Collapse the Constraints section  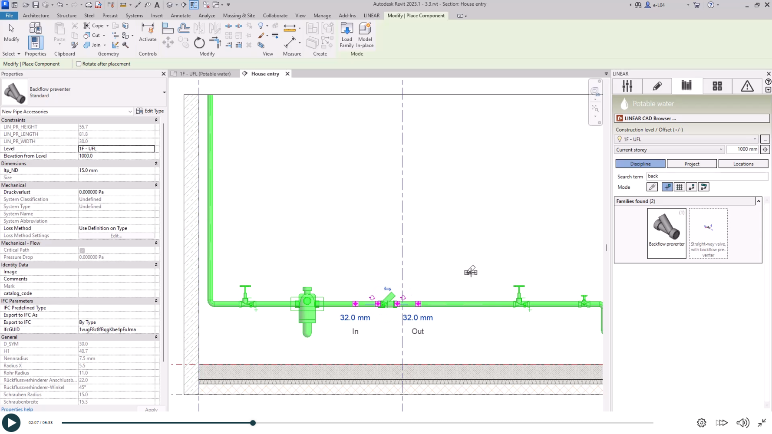click(156, 120)
